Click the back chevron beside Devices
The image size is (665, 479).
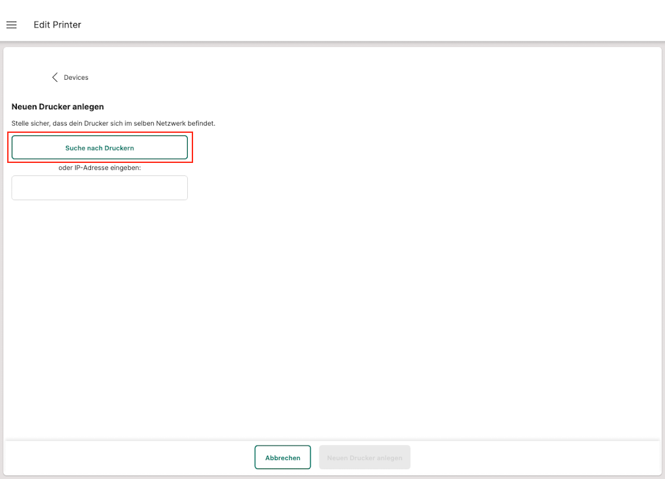(55, 77)
